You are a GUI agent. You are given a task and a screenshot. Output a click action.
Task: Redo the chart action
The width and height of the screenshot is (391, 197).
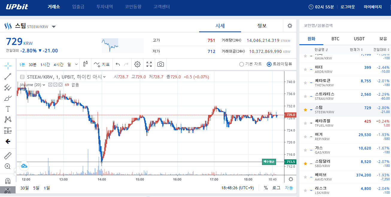(x=126, y=64)
